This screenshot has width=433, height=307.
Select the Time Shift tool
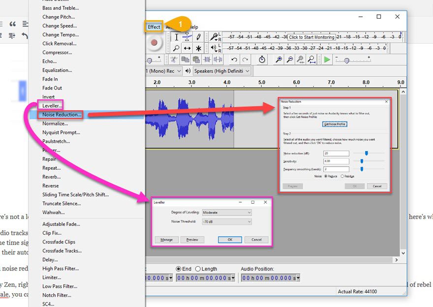click(x=187, y=48)
